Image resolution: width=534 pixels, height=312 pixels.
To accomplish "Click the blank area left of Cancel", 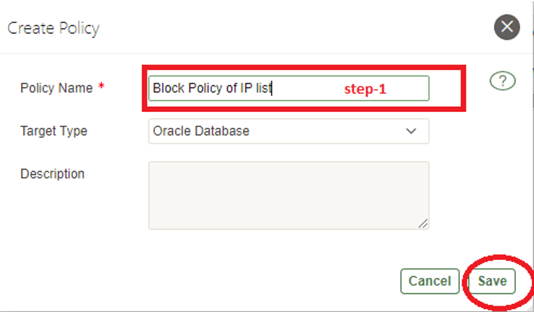I will pyautogui.click(x=217, y=281).
